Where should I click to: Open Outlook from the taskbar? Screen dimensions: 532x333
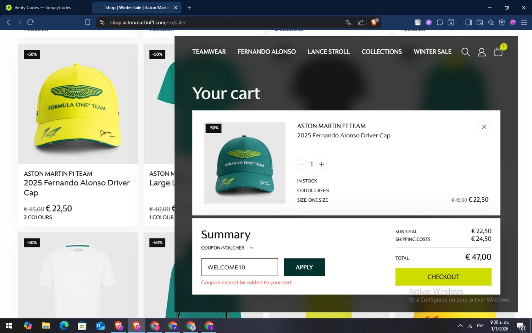[x=100, y=326]
